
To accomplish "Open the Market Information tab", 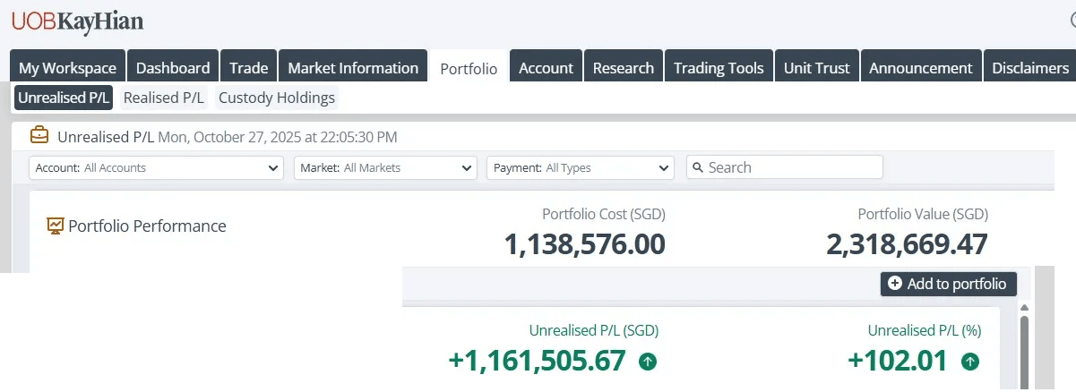I will pos(353,68).
